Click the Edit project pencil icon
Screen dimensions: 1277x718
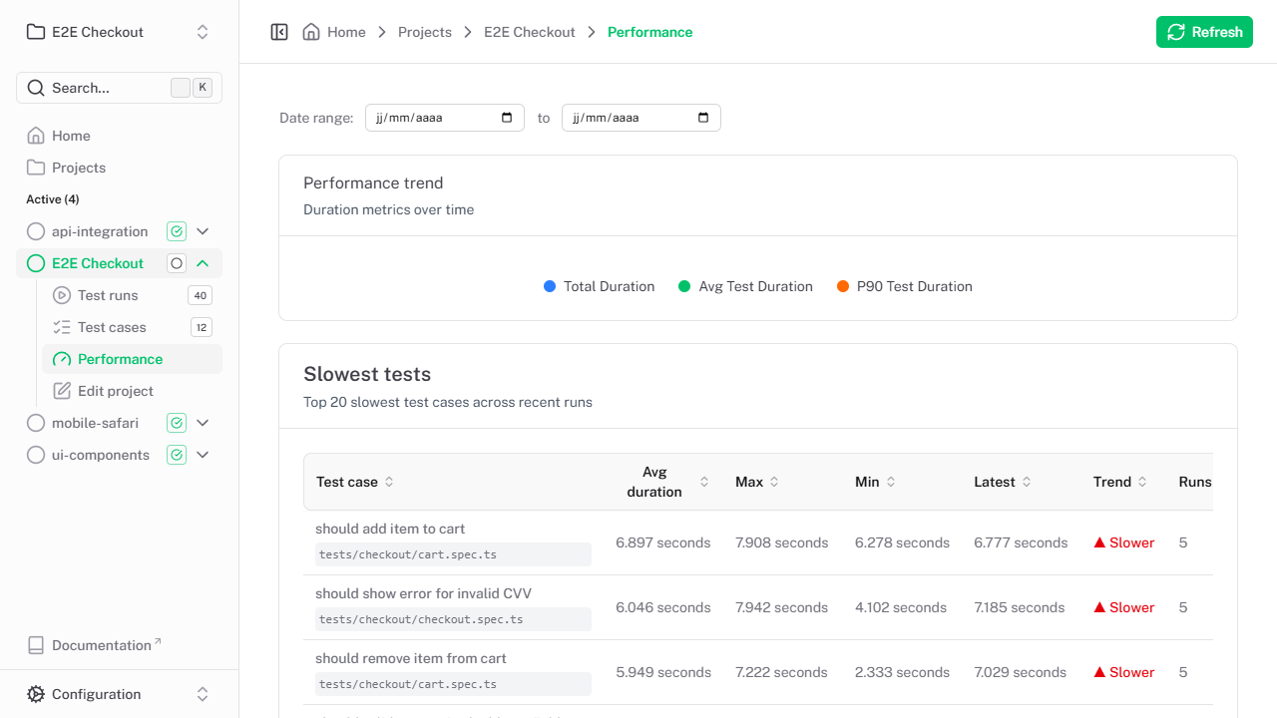click(x=62, y=391)
